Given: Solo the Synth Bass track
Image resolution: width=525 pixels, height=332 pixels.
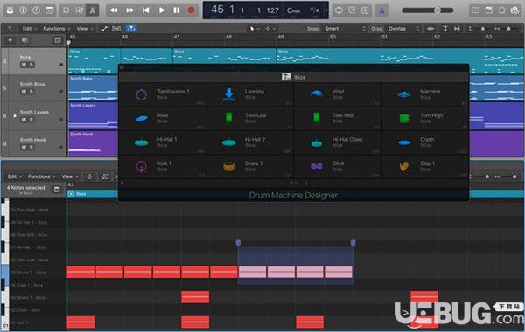Looking at the screenshot, I should (31, 92).
